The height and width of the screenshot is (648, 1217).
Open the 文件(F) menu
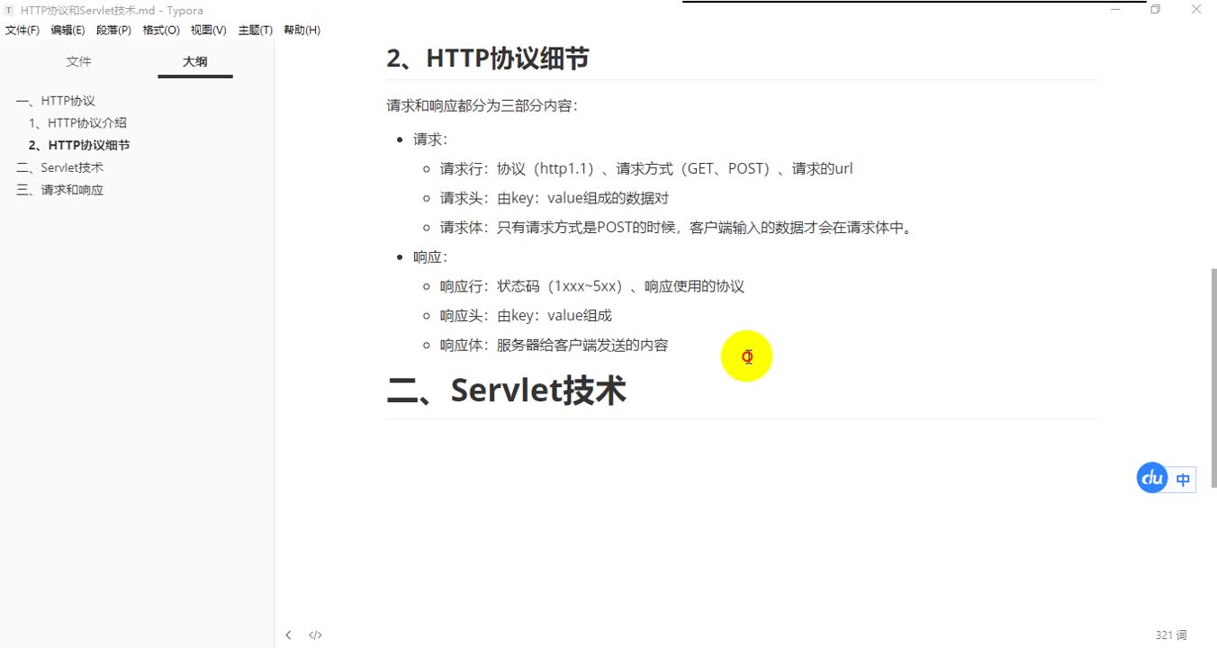pos(23,30)
